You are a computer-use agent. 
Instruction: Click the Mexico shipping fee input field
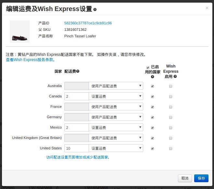77,127
